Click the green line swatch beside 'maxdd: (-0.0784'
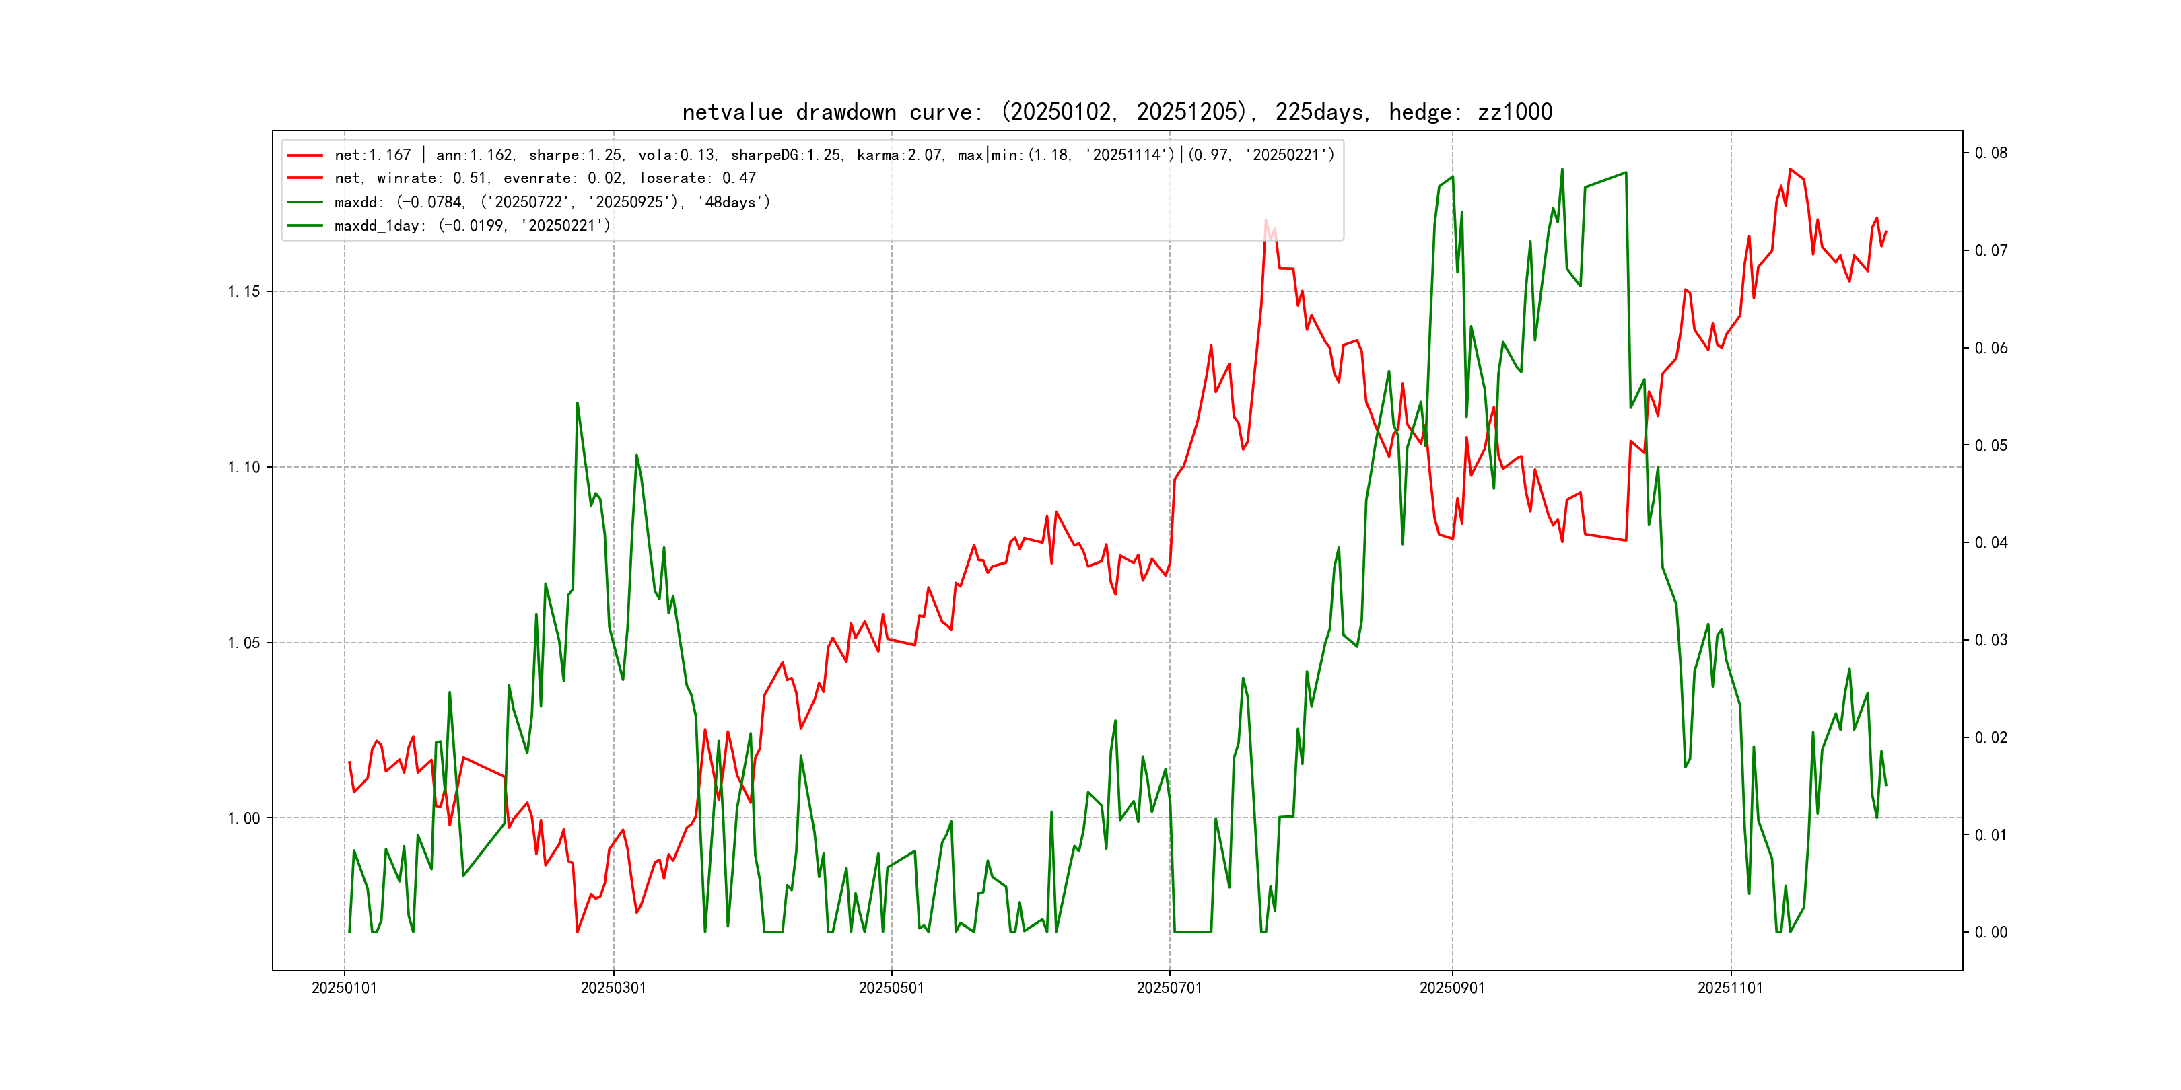 pyautogui.click(x=305, y=203)
